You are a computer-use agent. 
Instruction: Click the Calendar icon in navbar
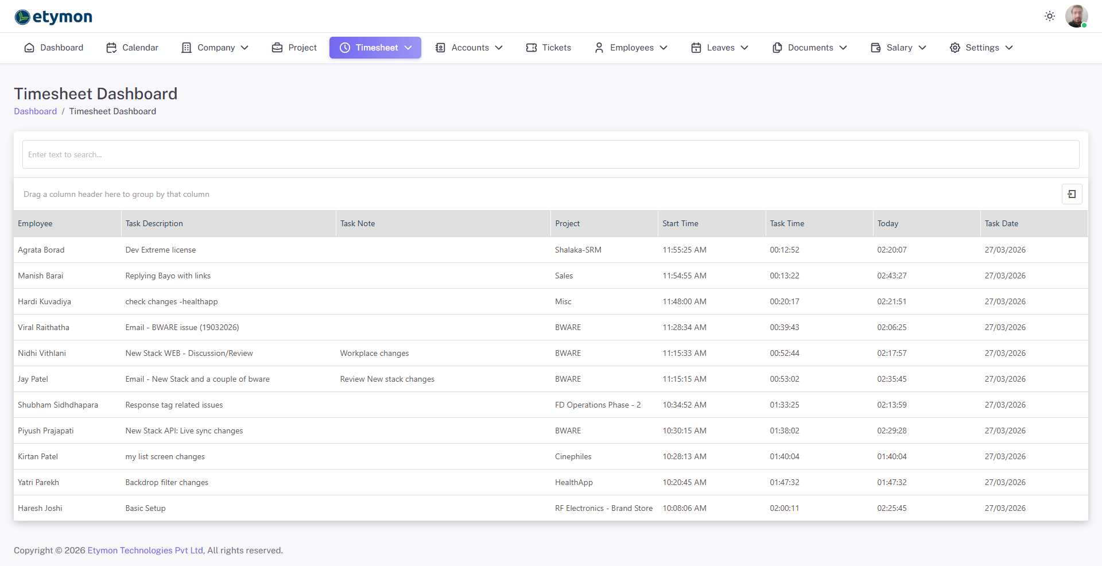click(111, 48)
